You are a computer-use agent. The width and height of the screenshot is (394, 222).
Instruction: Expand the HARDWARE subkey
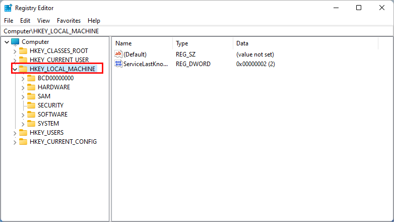(23, 88)
